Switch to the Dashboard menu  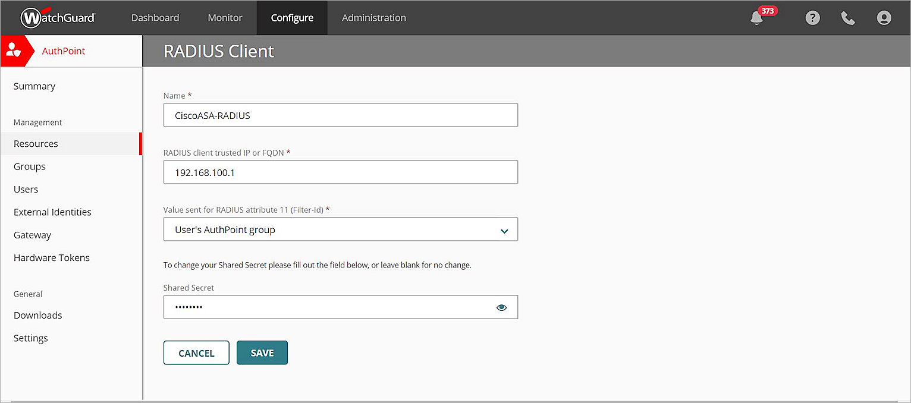pos(155,18)
